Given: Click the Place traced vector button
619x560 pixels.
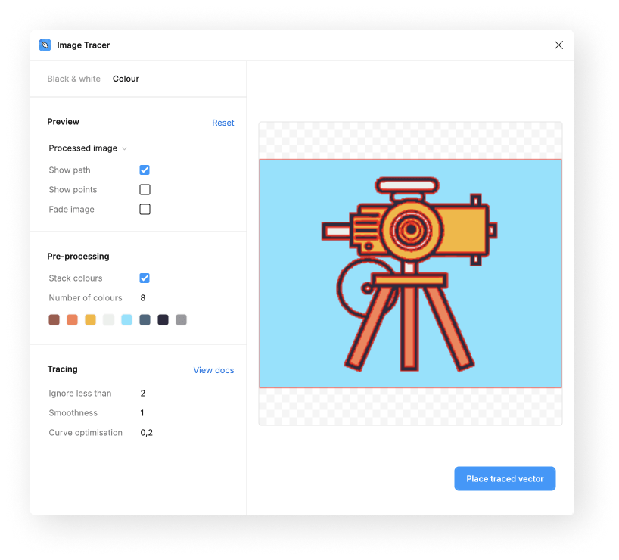Looking at the screenshot, I should [504, 478].
